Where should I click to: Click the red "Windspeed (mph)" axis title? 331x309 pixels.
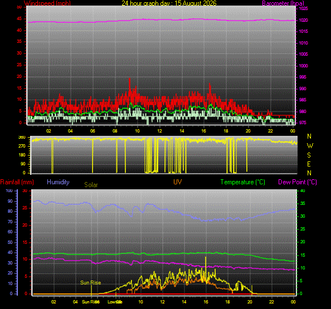point(47,3)
